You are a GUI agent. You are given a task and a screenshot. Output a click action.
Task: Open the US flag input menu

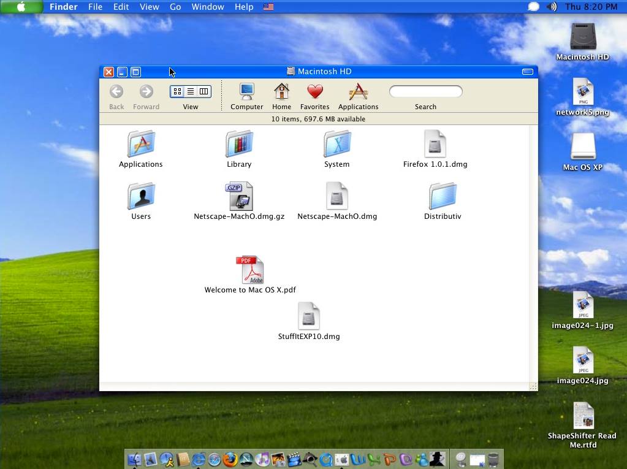(268, 7)
